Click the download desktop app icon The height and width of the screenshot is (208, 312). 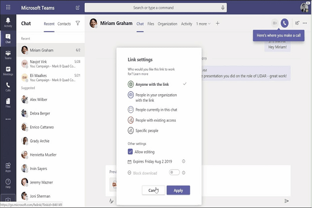tap(8, 199)
